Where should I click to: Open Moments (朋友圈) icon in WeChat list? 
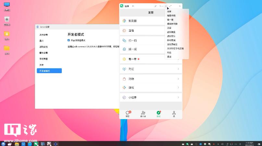point(124,21)
